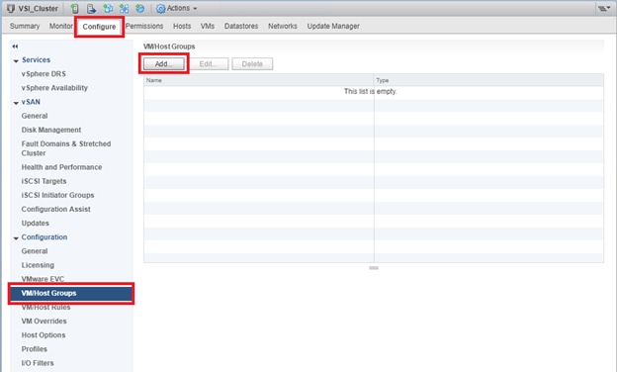Open VM Overrides

coord(44,322)
